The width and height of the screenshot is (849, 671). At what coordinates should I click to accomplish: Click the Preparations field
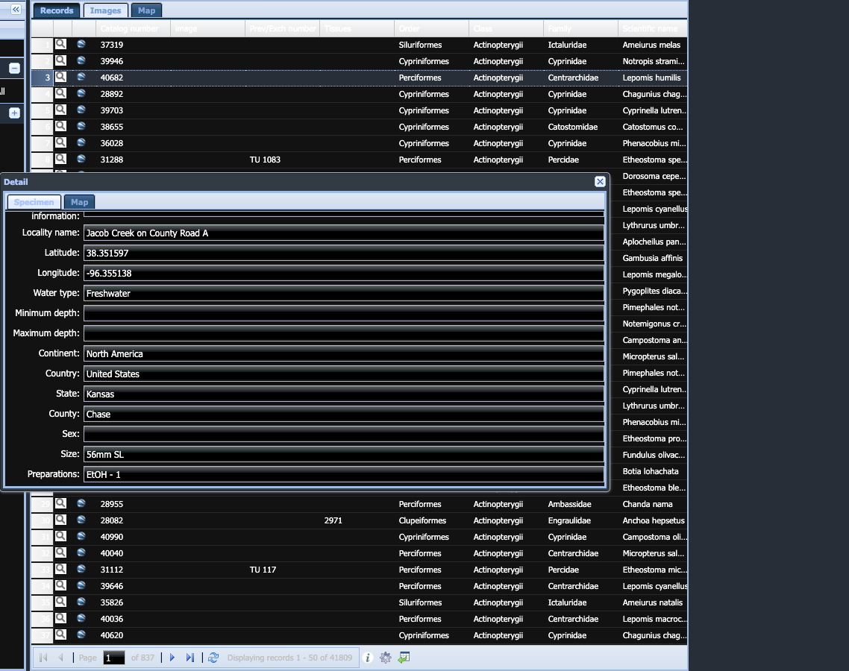(344, 475)
